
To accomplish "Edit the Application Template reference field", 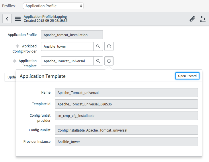I will 67,61.
